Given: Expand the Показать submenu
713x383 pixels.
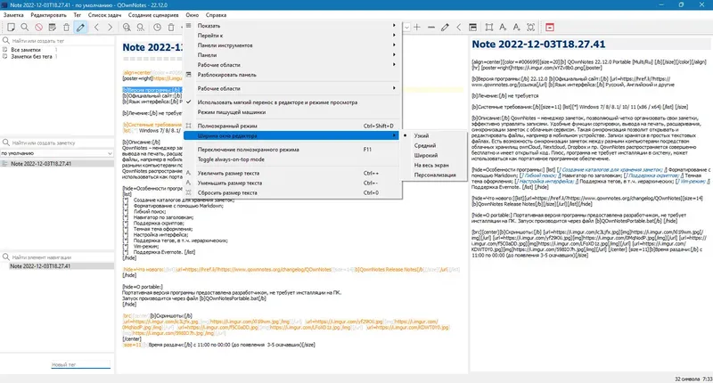Looking at the screenshot, I should point(291,26).
